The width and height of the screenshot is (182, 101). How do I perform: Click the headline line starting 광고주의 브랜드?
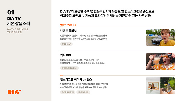[105, 15]
